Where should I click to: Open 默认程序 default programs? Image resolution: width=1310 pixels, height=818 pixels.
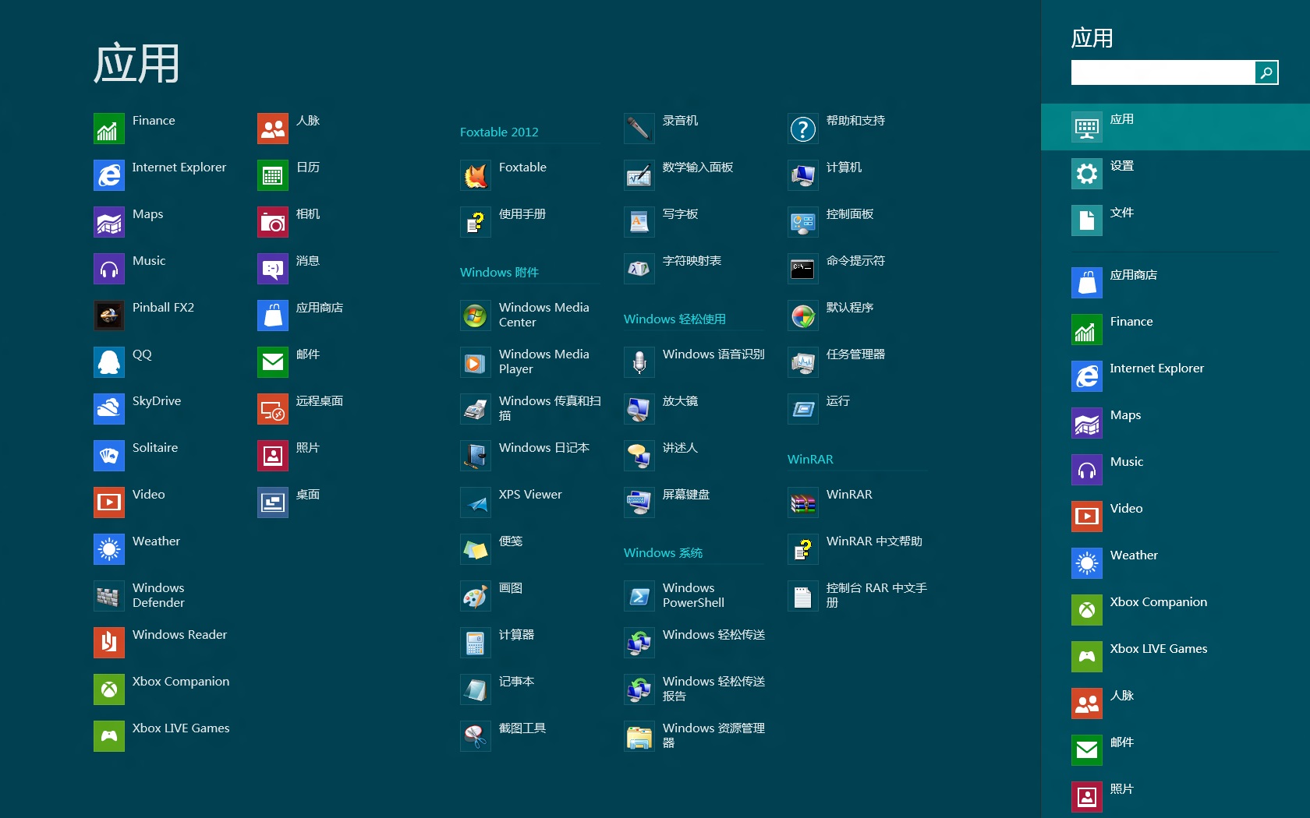831,316
